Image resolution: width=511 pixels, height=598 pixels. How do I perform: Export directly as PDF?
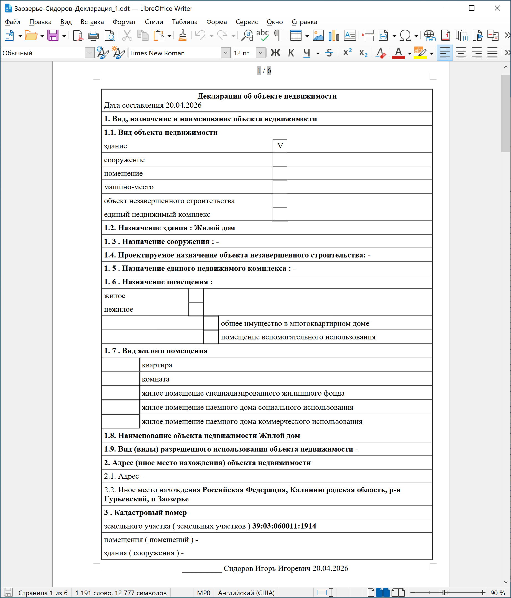pyautogui.click(x=77, y=35)
